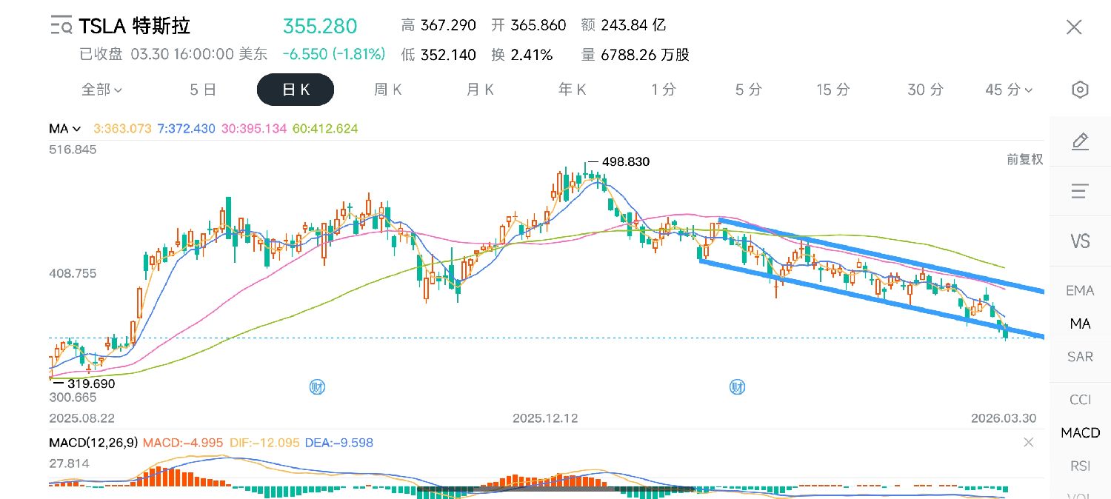Switch sub-indicator to CCI
1111x499 pixels.
point(1080,400)
